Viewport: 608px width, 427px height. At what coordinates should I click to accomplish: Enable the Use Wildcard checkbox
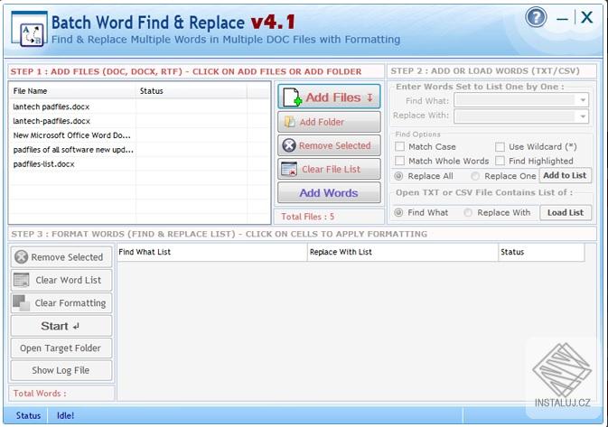(x=500, y=146)
